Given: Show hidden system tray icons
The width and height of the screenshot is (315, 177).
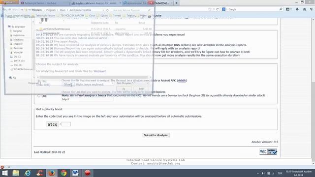Looking at the screenshot, I should 258,173.
